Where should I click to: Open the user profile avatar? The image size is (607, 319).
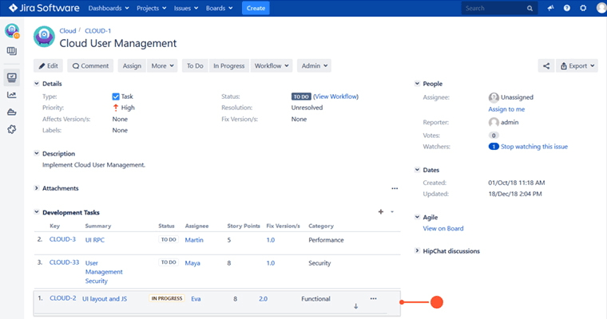tap(601, 8)
